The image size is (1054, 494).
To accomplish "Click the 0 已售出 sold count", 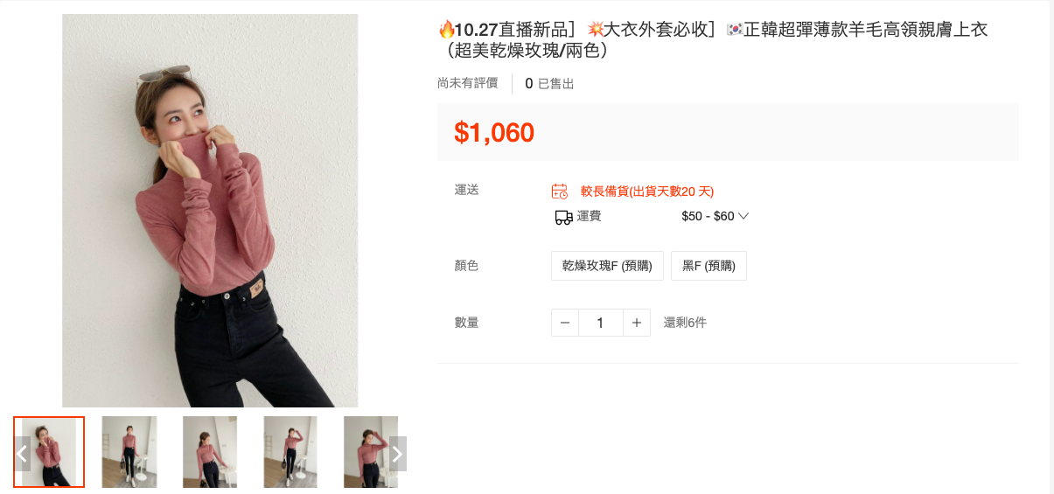I will pos(549,84).
